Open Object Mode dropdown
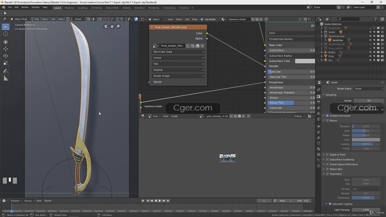The width and height of the screenshot is (386, 217). coord(21,19)
